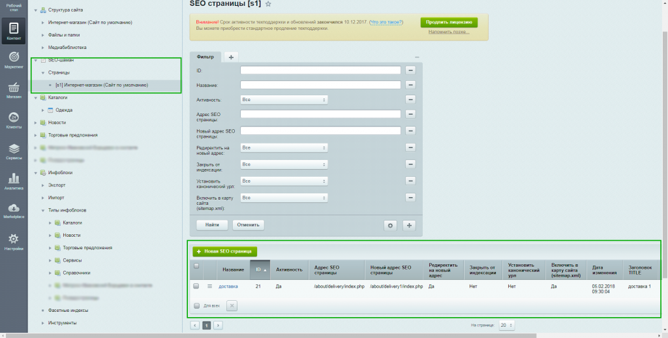Click the Название input field

click(x=320, y=85)
